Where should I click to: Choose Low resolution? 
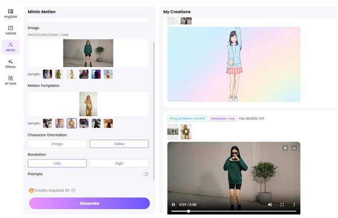57,163
